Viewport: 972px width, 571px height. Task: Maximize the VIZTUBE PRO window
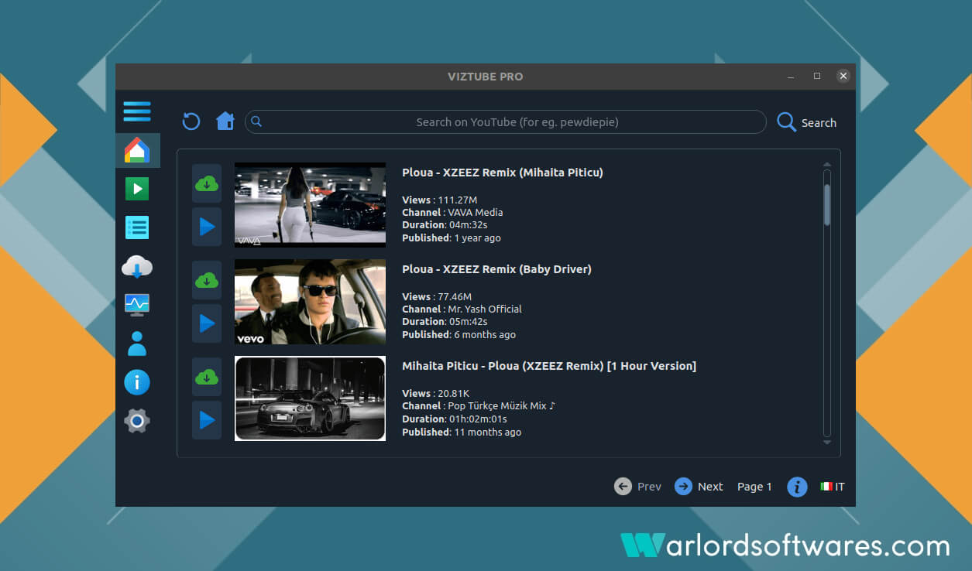click(817, 76)
